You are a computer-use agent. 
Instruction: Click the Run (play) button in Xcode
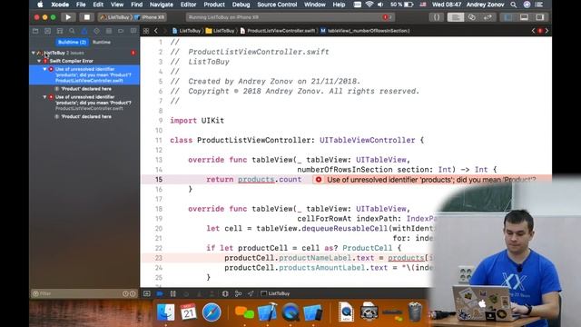pyautogui.click(x=68, y=17)
